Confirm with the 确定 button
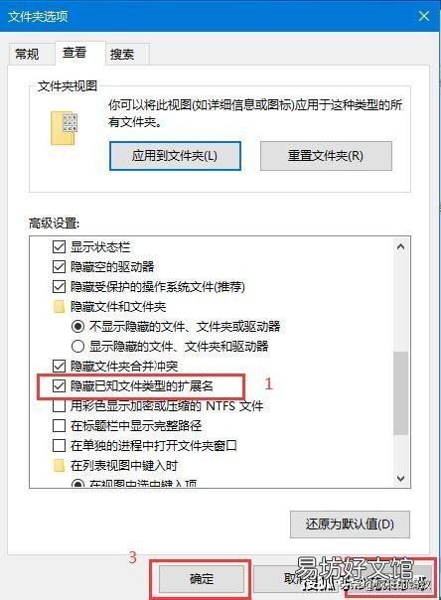Screen dimensions: 441x600 202,578
